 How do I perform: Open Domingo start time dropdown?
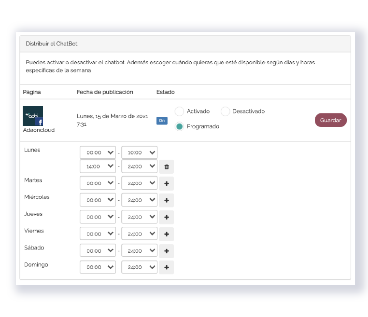tap(98, 267)
